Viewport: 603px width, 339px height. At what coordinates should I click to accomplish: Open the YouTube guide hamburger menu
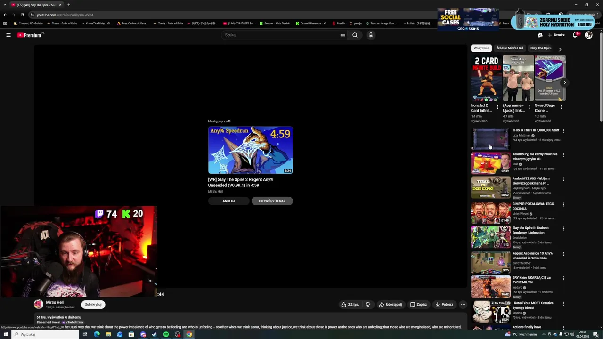pyautogui.click(x=8, y=35)
